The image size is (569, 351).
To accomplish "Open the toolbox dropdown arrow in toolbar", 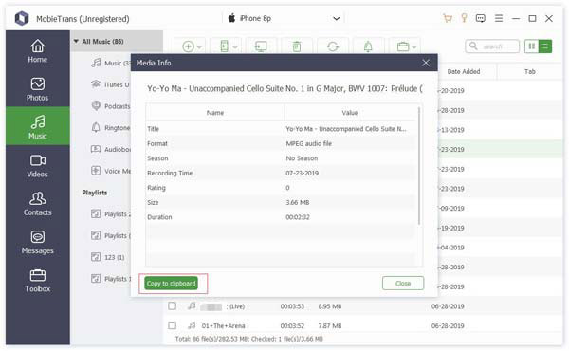I will pos(414,46).
